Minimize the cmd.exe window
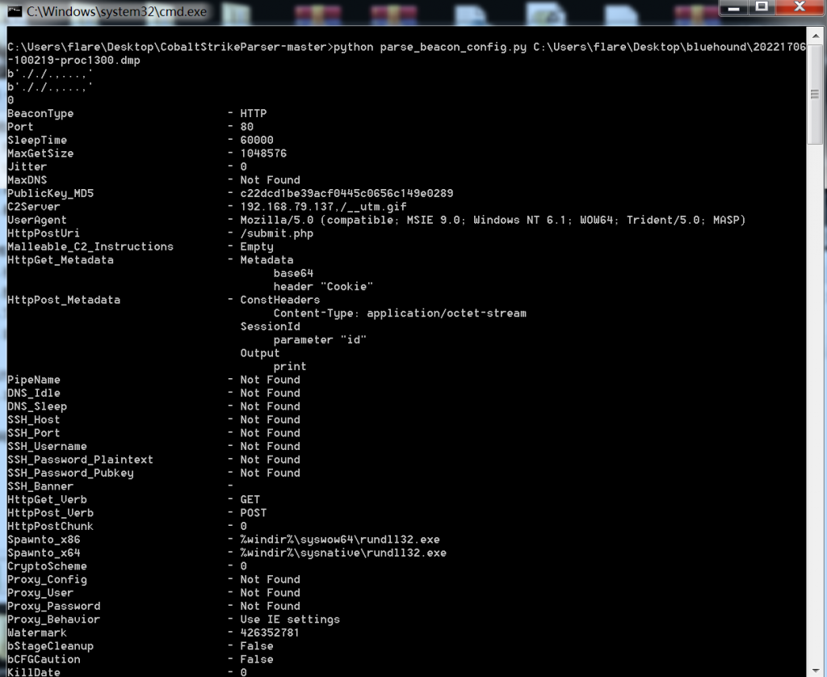 [733, 8]
